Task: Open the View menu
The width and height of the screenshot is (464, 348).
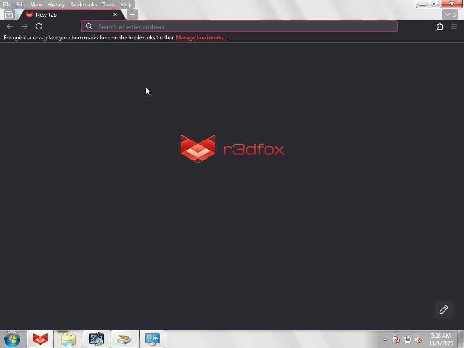Action: point(36,5)
